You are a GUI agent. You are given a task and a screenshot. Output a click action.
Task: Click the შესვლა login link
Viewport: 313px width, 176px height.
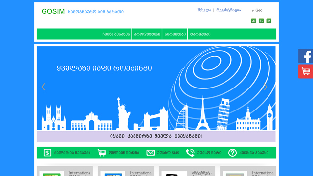(x=204, y=10)
